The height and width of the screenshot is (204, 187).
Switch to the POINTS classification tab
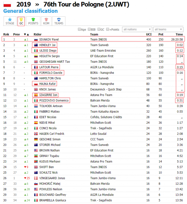(x=33, y=21)
